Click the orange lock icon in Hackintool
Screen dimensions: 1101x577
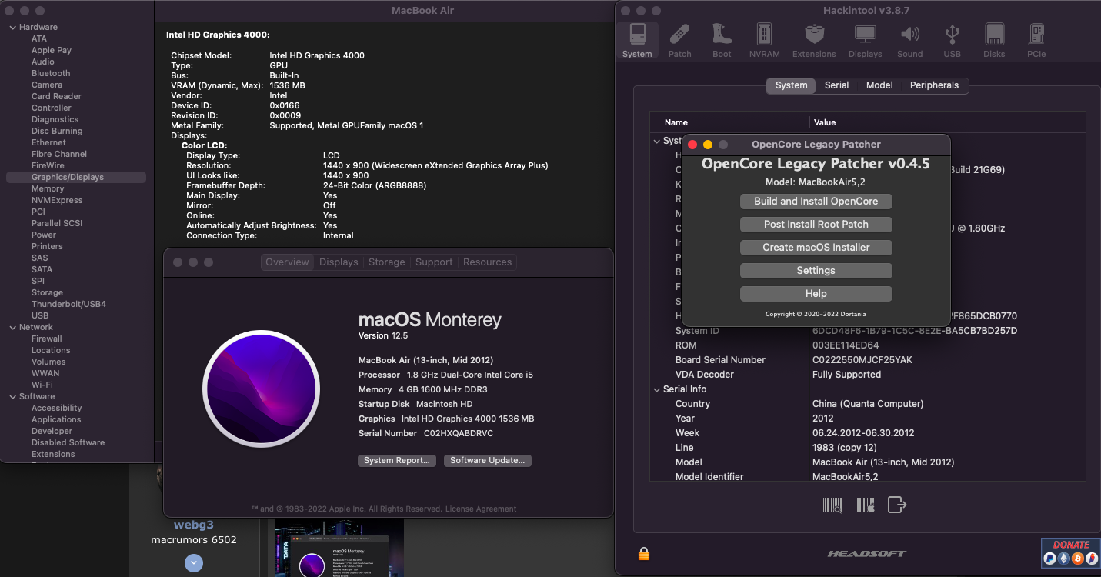pos(644,553)
